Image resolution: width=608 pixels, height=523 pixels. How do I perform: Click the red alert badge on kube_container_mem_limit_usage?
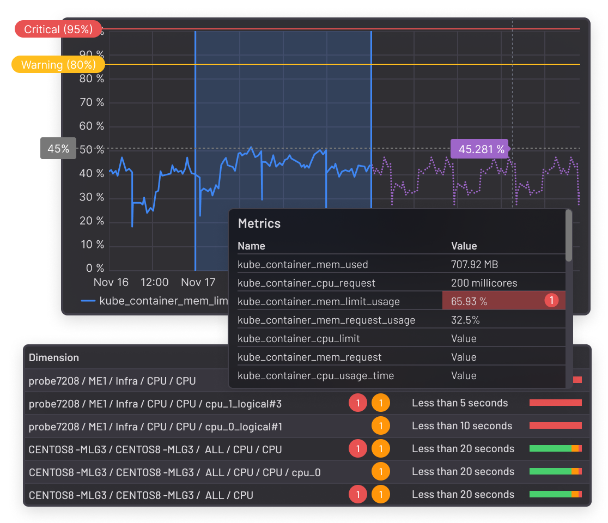coord(551,300)
